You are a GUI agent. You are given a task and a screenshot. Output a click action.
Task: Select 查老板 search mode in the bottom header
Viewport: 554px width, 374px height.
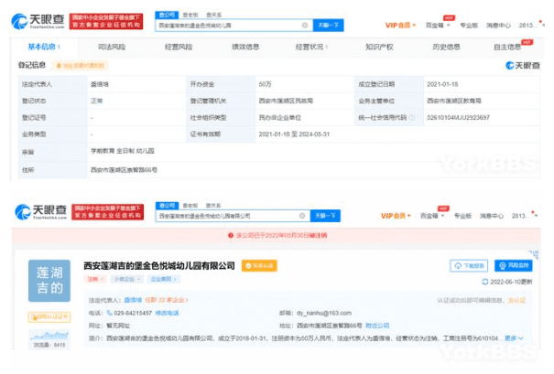pyautogui.click(x=190, y=206)
